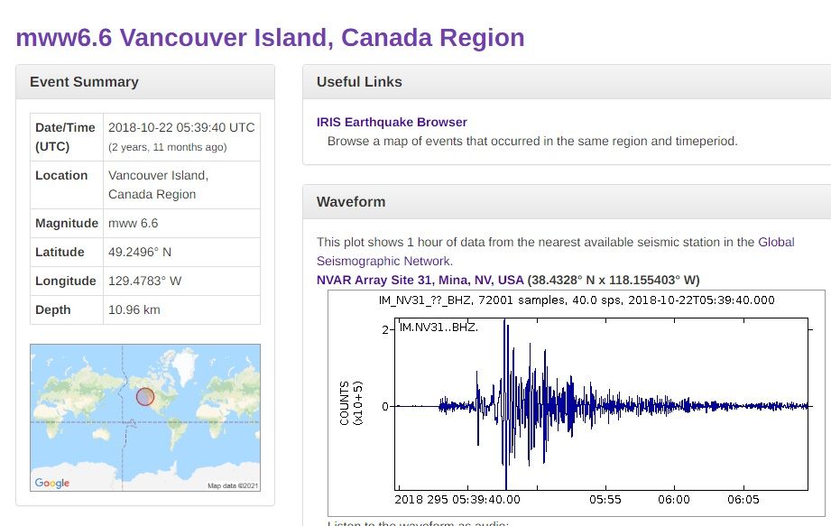831x526 pixels.
Task: Click the mww6.6 Vancouver Island page title
Action: pyautogui.click(x=270, y=38)
